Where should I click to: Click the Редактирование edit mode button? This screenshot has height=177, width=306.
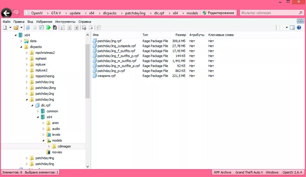click(219, 13)
